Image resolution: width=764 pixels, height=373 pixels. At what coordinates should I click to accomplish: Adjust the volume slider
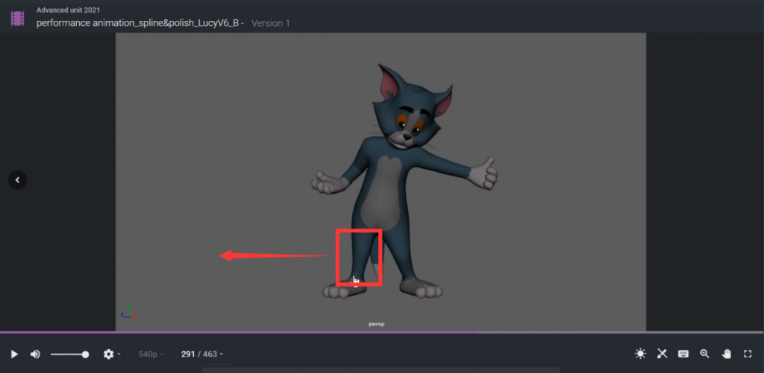click(69, 354)
